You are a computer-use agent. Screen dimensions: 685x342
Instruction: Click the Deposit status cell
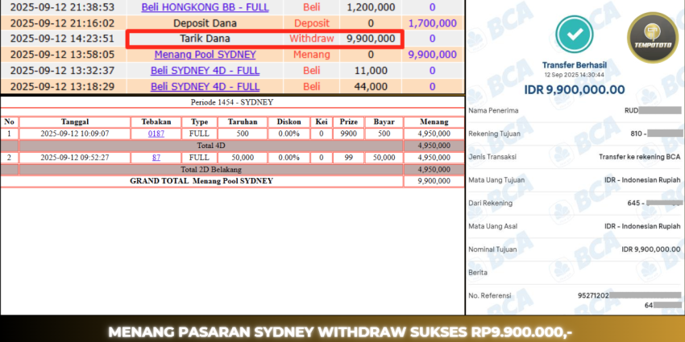(x=312, y=23)
